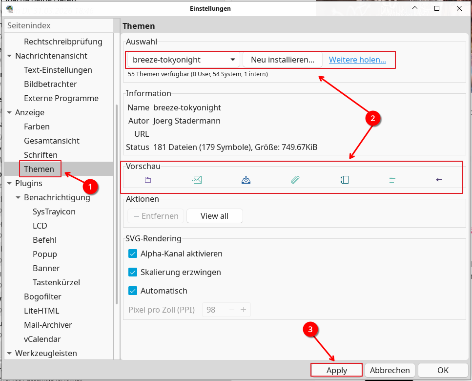This screenshot has height=381, width=472.
Task: Open the Farben settings page
Action: point(37,127)
